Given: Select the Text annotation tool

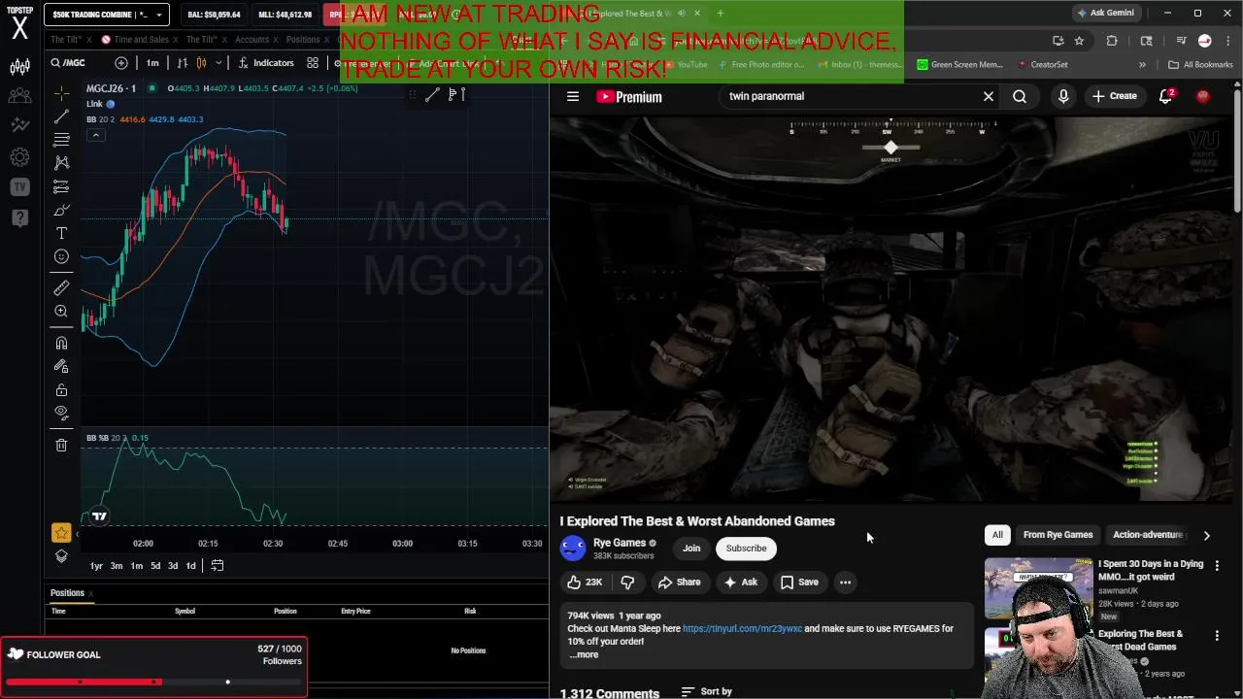Looking at the screenshot, I should 61,233.
